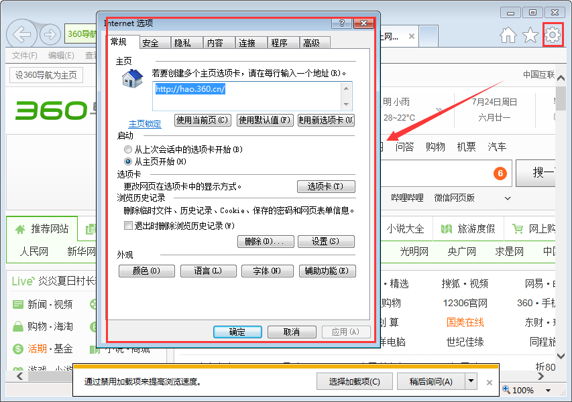Select radio 从主页开始
Image resolution: width=572 pixels, height=402 pixels.
[x=128, y=161]
